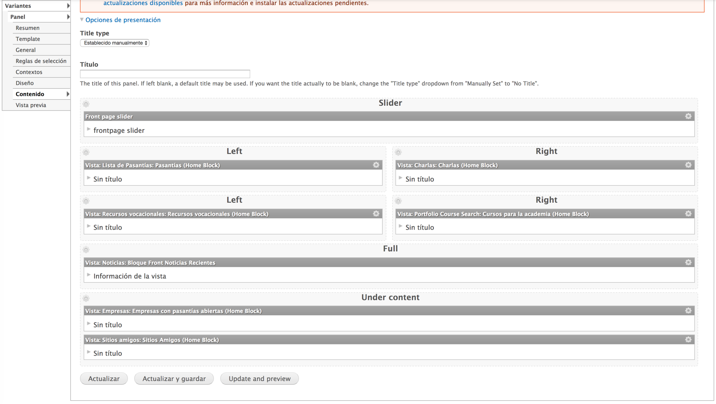This screenshot has width=716, height=404.
Task: Open gear on Portfolio Course Search pane
Action: coord(688,214)
